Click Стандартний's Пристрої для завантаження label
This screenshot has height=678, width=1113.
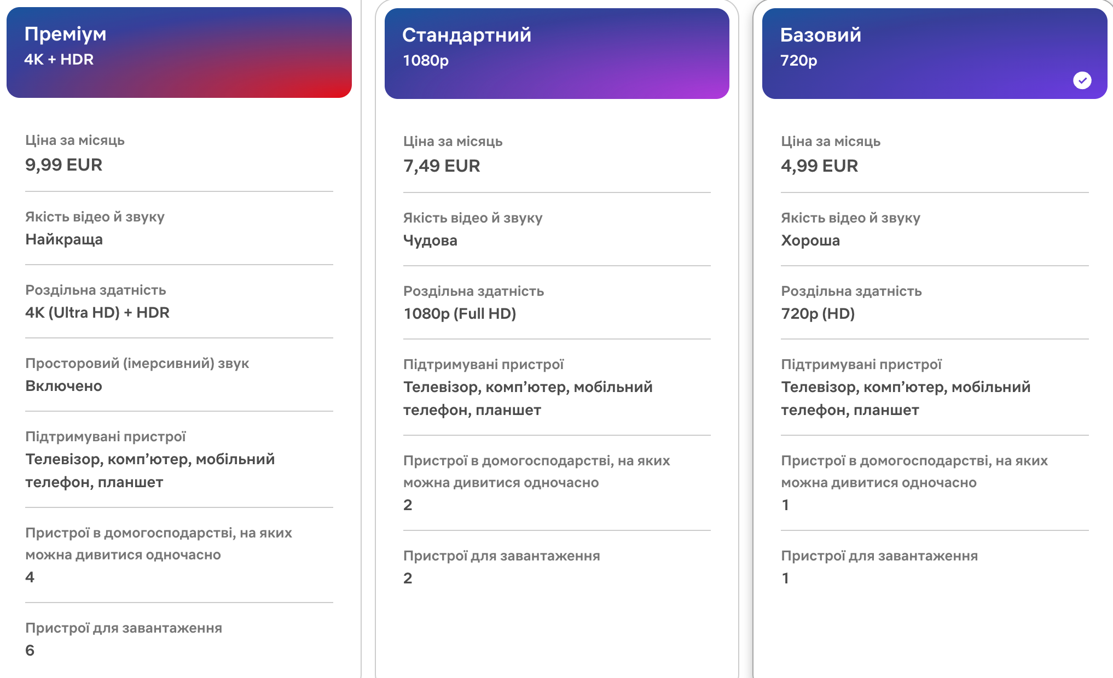coord(501,556)
